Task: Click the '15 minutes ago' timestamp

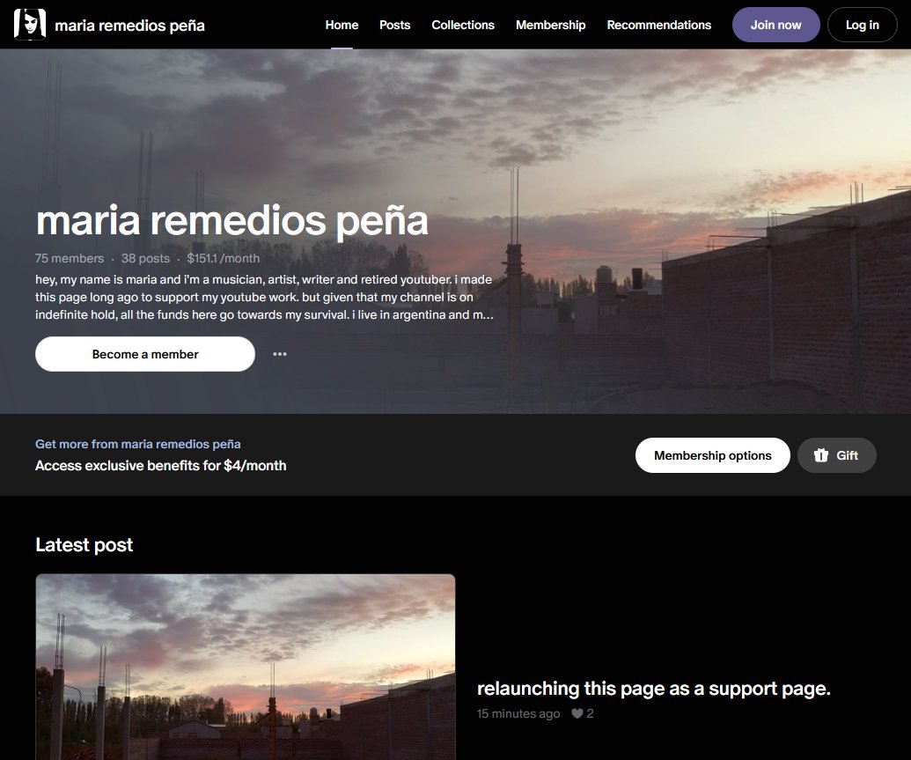Action: coord(518,713)
